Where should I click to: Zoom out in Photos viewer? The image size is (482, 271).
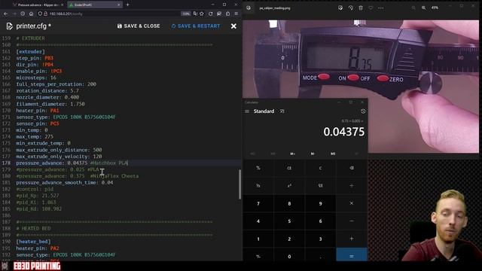[x=413, y=8]
